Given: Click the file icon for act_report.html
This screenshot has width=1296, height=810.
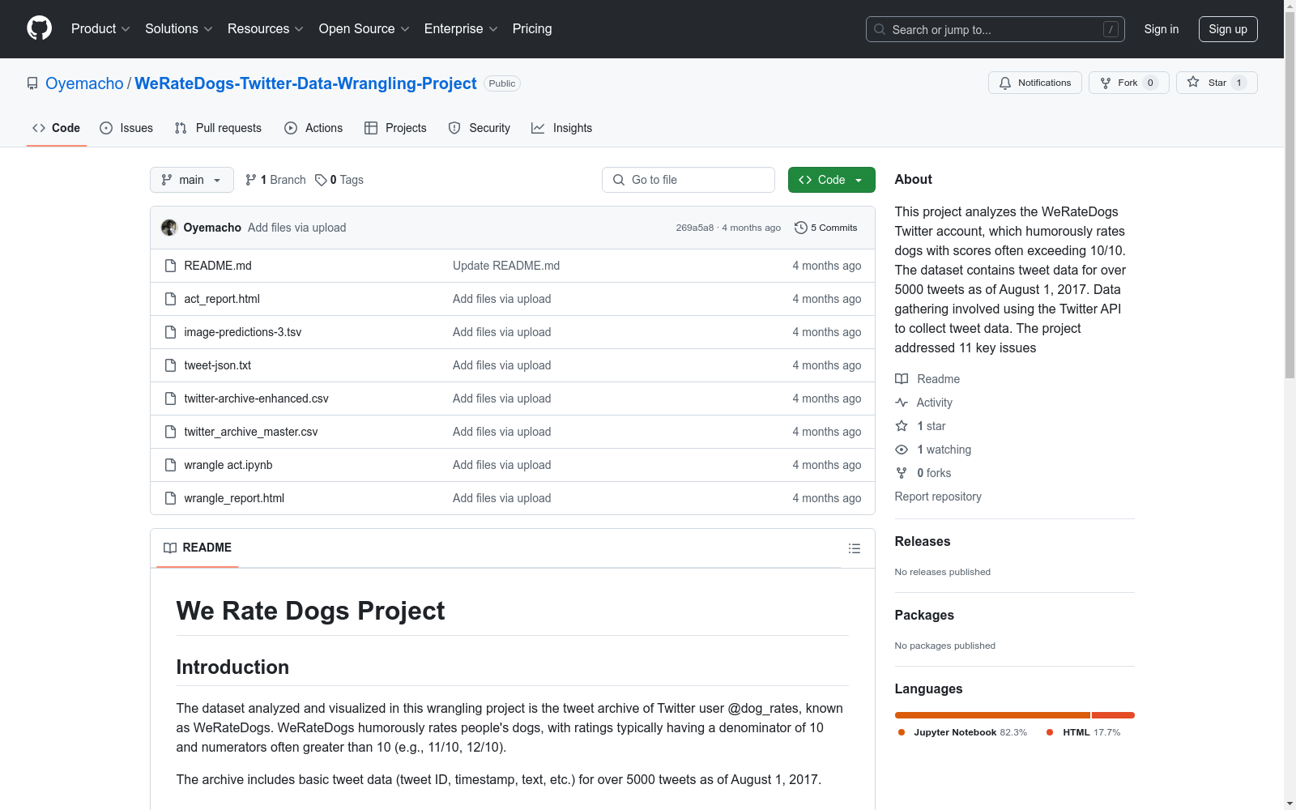Looking at the screenshot, I should pyautogui.click(x=170, y=299).
